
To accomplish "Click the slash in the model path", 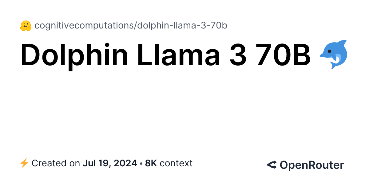I will pos(135,26).
